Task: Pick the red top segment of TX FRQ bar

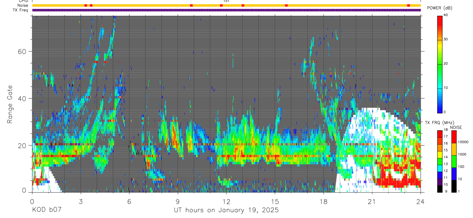Action: pyautogui.click(x=439, y=134)
